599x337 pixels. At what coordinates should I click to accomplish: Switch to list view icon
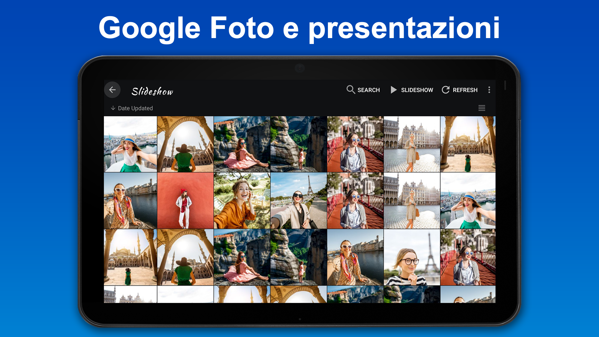pyautogui.click(x=482, y=108)
